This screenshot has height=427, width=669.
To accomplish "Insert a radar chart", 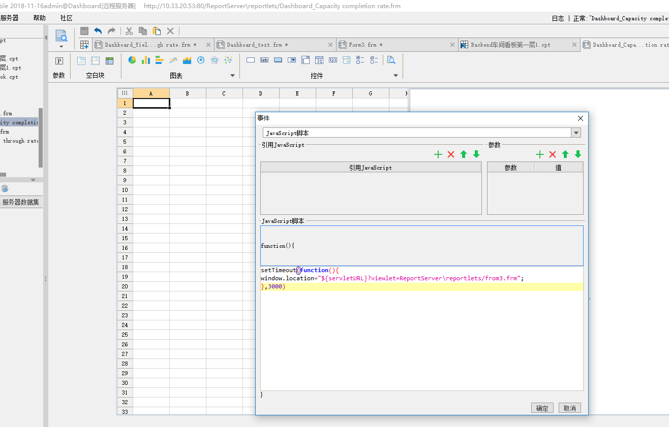I will point(215,60).
